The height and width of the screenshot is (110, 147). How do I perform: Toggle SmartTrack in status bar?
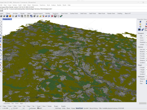(x=79, y=108)
